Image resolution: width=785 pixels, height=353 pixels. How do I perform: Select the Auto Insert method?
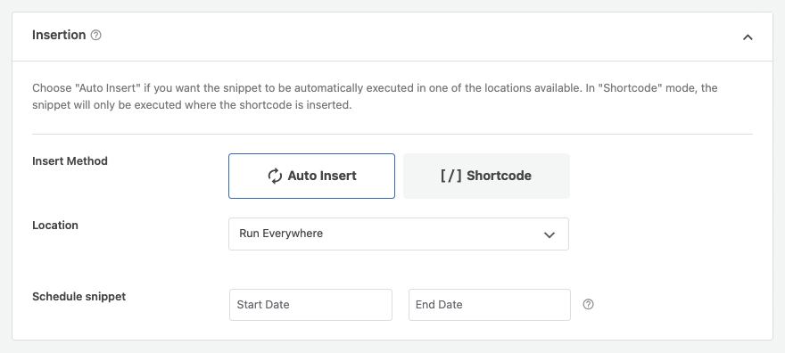pyautogui.click(x=311, y=176)
